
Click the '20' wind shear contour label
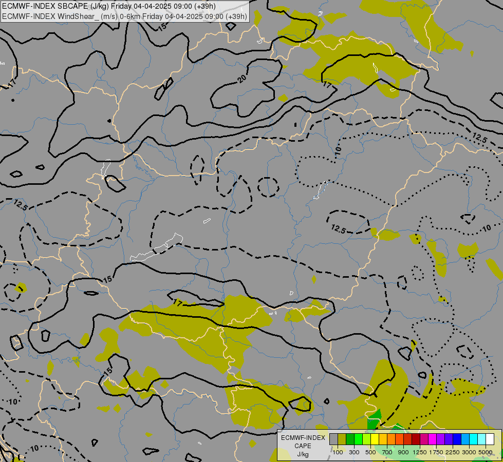pos(242,78)
